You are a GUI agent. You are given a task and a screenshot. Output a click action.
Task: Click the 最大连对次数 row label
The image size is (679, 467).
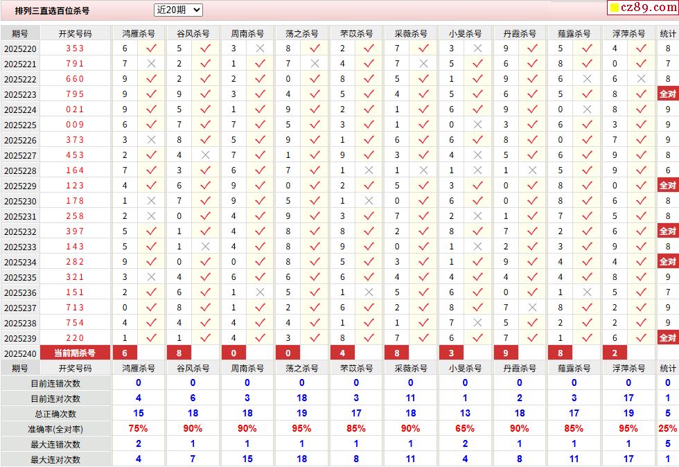[x=55, y=459]
